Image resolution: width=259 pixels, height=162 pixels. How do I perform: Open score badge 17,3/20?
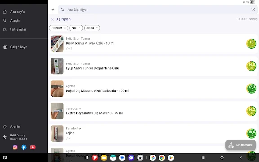click(251, 89)
